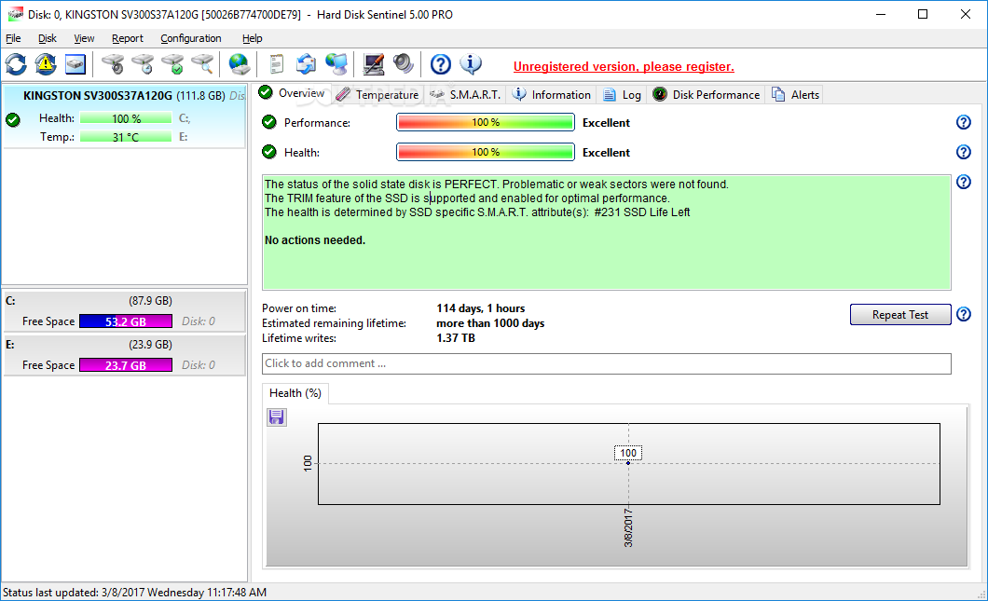
Task: Switch to the S.M.A.R.T. tab
Action: click(465, 94)
